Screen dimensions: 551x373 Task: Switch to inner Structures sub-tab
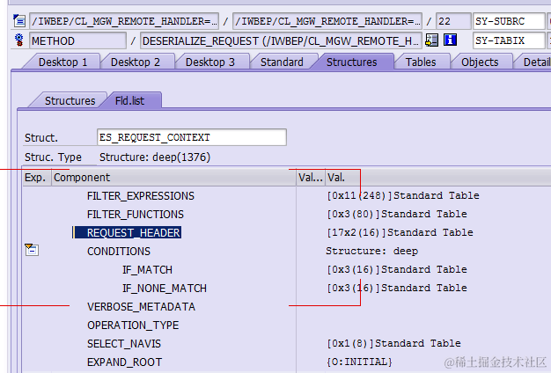click(x=70, y=101)
